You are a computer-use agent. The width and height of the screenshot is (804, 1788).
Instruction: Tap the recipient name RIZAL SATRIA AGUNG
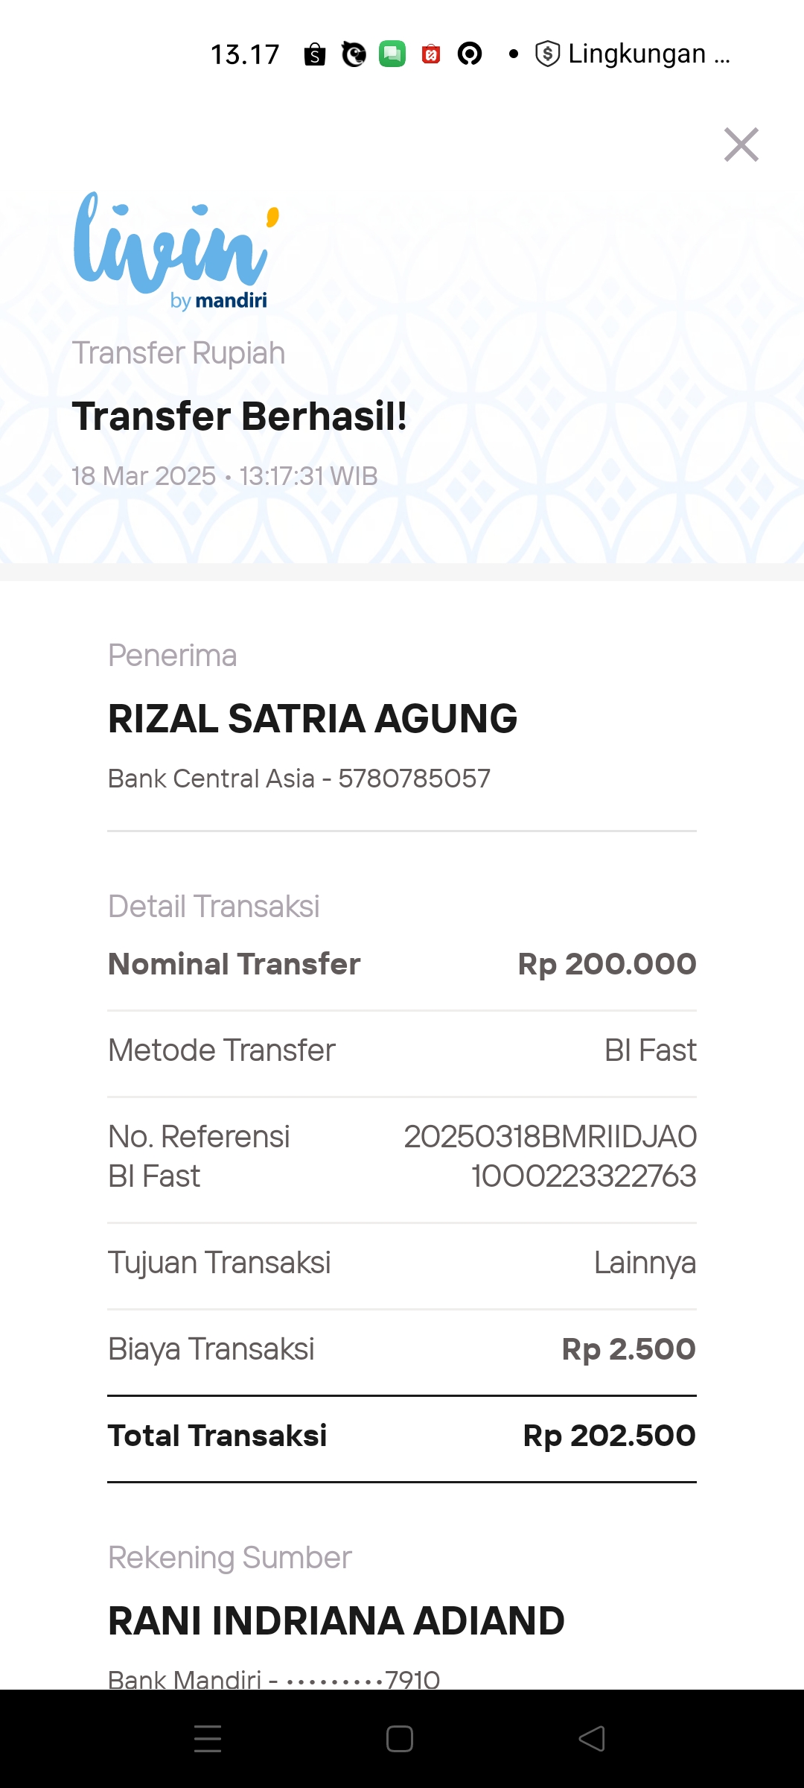tap(313, 719)
